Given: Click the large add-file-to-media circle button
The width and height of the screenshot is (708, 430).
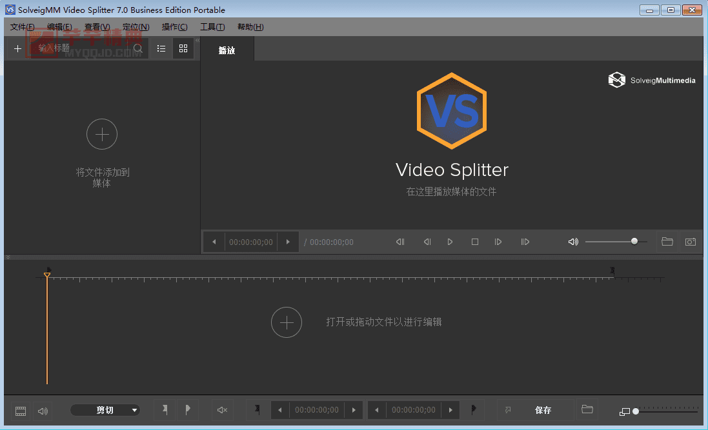Looking at the screenshot, I should tap(102, 135).
